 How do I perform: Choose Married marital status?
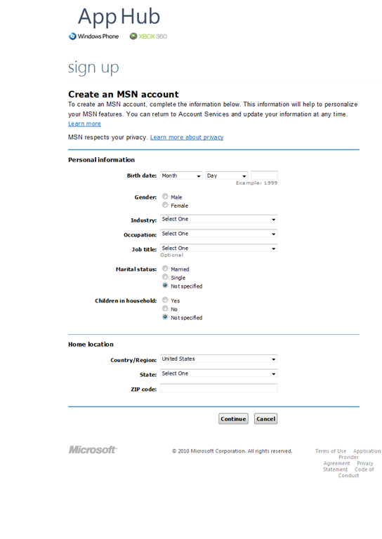[165, 269]
